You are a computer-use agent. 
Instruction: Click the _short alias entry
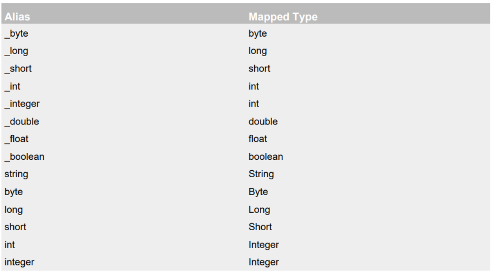pos(18,69)
